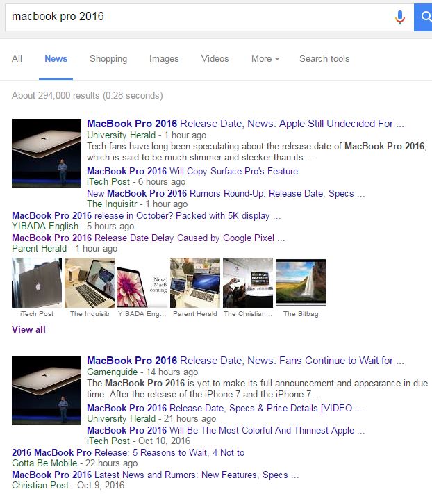Click the first story's MacBook stage thumbnail

pyautogui.click(x=47, y=154)
